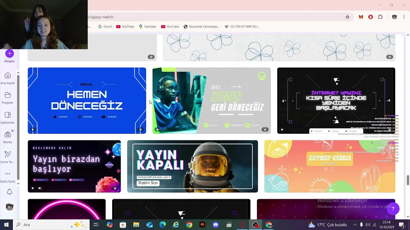Image resolution: width=410 pixels, height=230 pixels.
Task: Open Şablonlar in the sidebar
Action: [x=8, y=118]
